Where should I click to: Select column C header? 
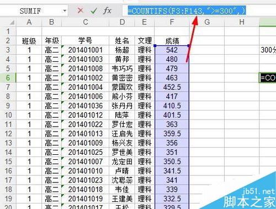pyautogui.click(x=85, y=22)
